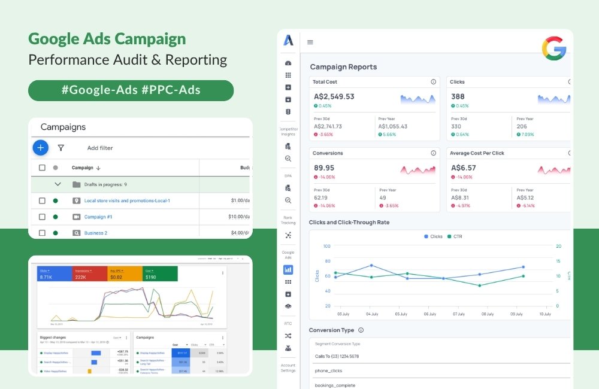Open three-dot menu on Campaigns overview card
This screenshot has height=389, width=599.
pos(223,338)
